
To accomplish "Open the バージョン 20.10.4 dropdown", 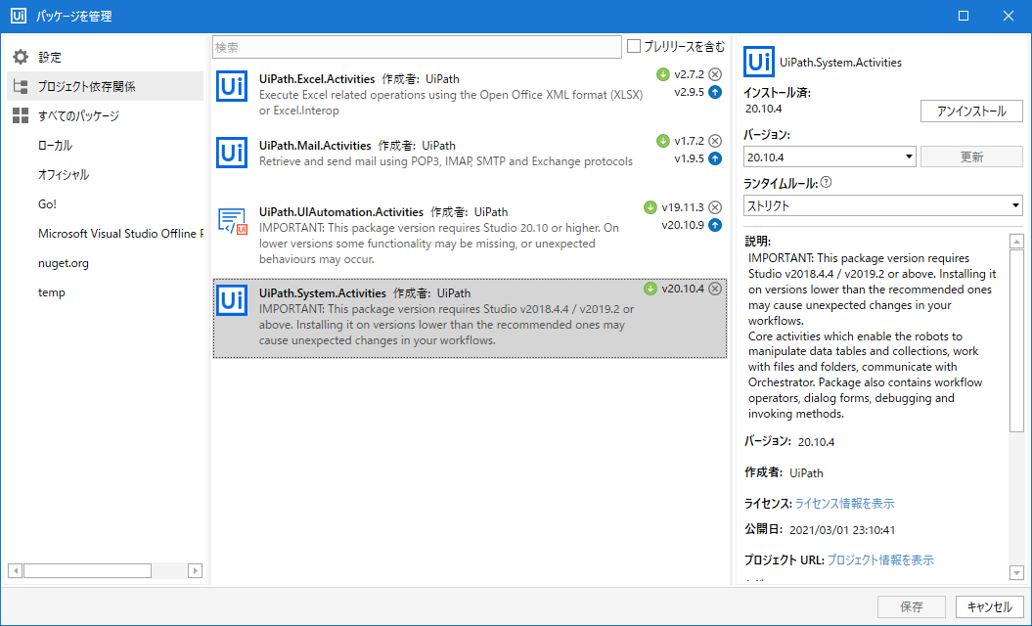I will [x=830, y=156].
